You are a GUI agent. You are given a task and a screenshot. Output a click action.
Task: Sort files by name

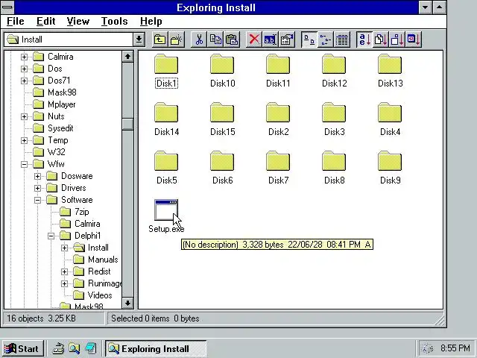click(364, 40)
